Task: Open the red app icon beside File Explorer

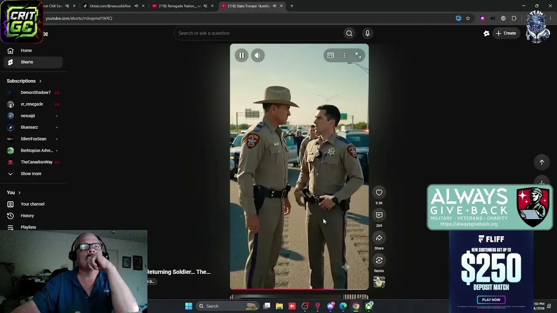Action: pyautogui.click(x=292, y=306)
